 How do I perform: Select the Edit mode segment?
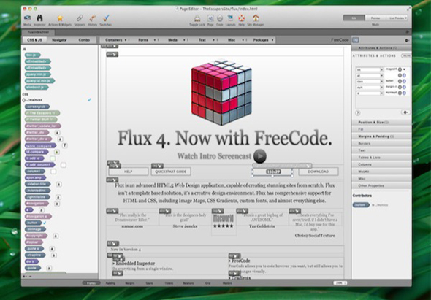click(354, 18)
